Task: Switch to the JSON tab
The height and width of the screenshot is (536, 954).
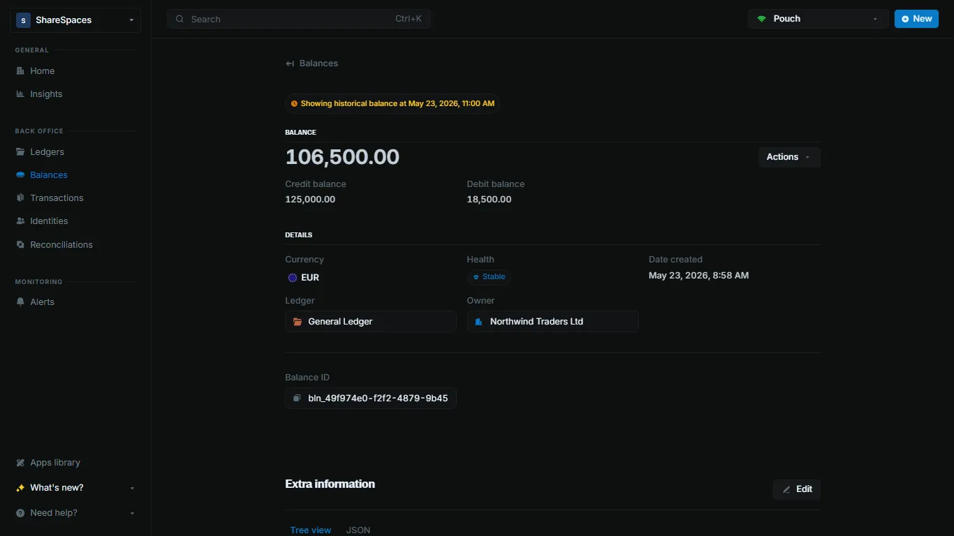Action: coord(358,530)
